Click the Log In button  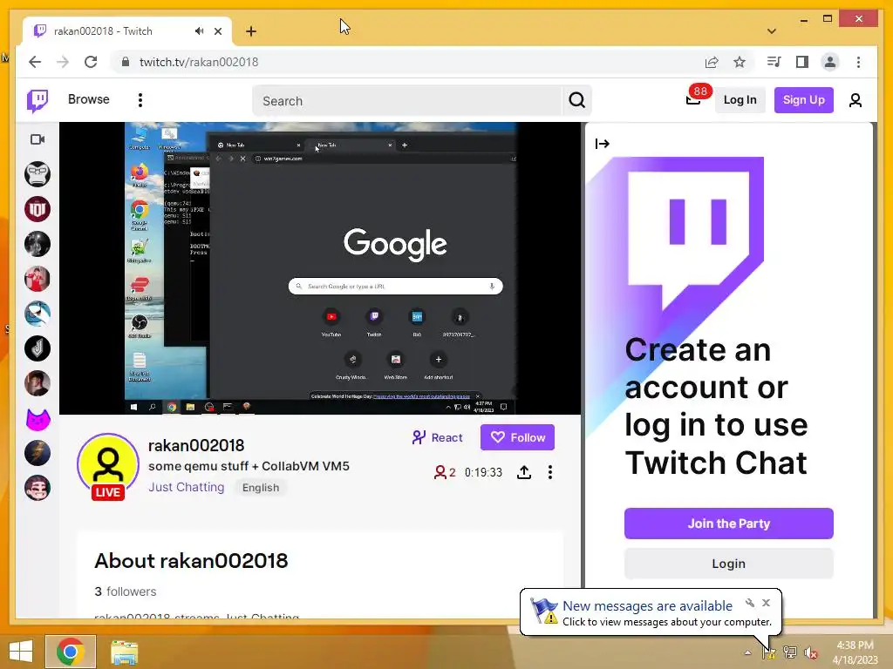click(x=740, y=100)
